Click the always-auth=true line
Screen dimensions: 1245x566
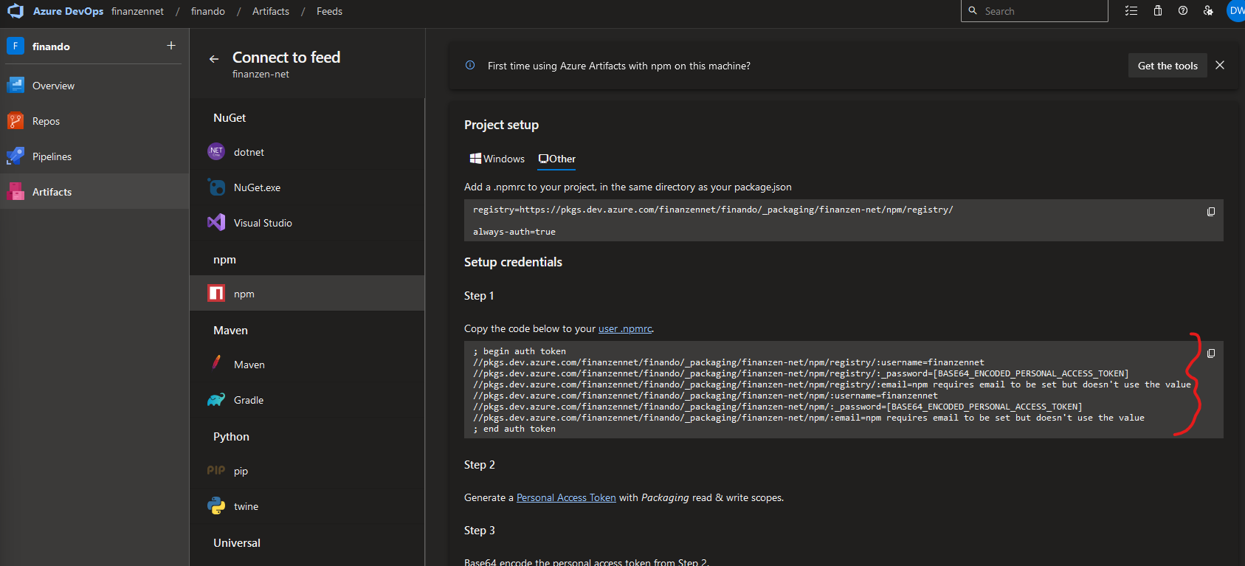pyautogui.click(x=514, y=232)
